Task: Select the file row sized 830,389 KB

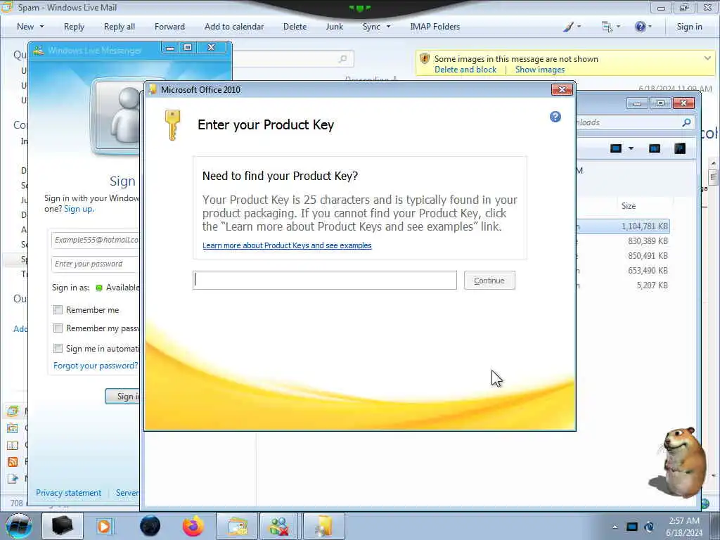Action: 623,241
